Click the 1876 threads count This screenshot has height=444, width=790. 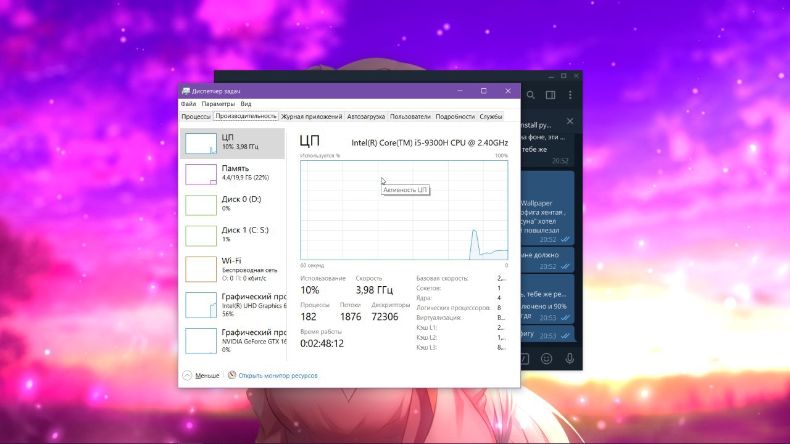coord(351,316)
